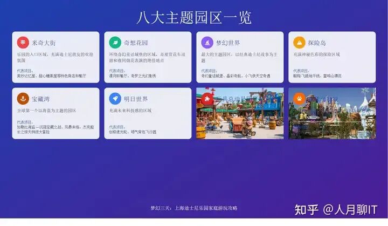The width and height of the screenshot is (388, 226).
Task: Open the Zootopia city photo thumbnail
Action: 332,113
